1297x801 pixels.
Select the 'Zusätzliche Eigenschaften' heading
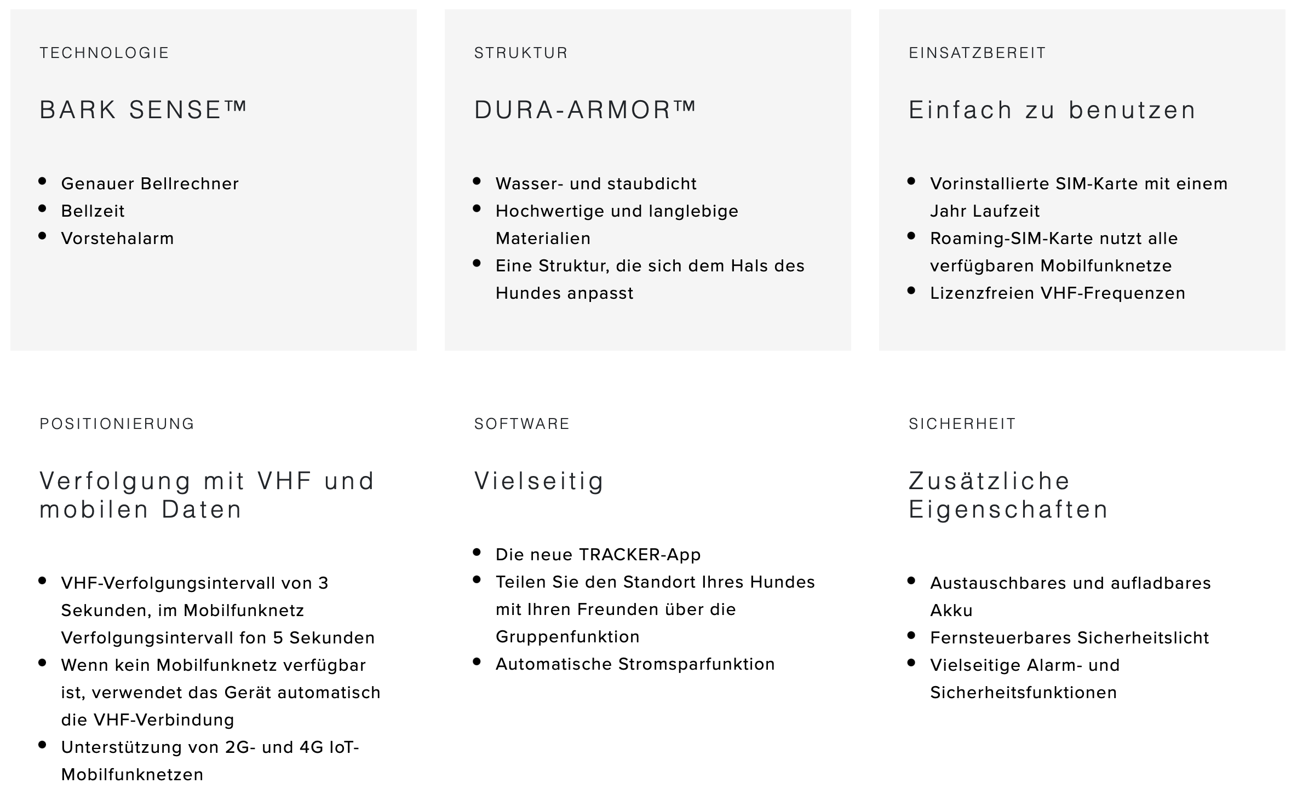(x=1008, y=495)
